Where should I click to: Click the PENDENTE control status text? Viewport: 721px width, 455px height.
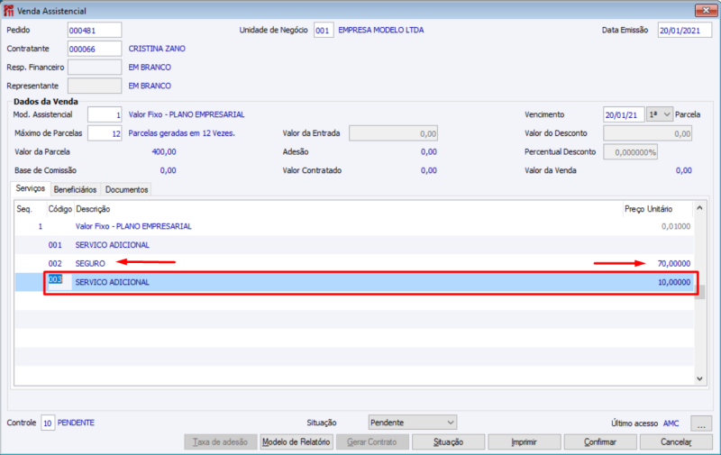[x=76, y=423]
